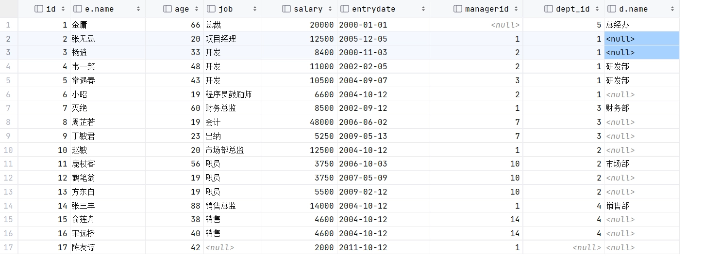This screenshot has height=257, width=721.
Task: Sort d.name column with its arrows
Action: click(672, 9)
